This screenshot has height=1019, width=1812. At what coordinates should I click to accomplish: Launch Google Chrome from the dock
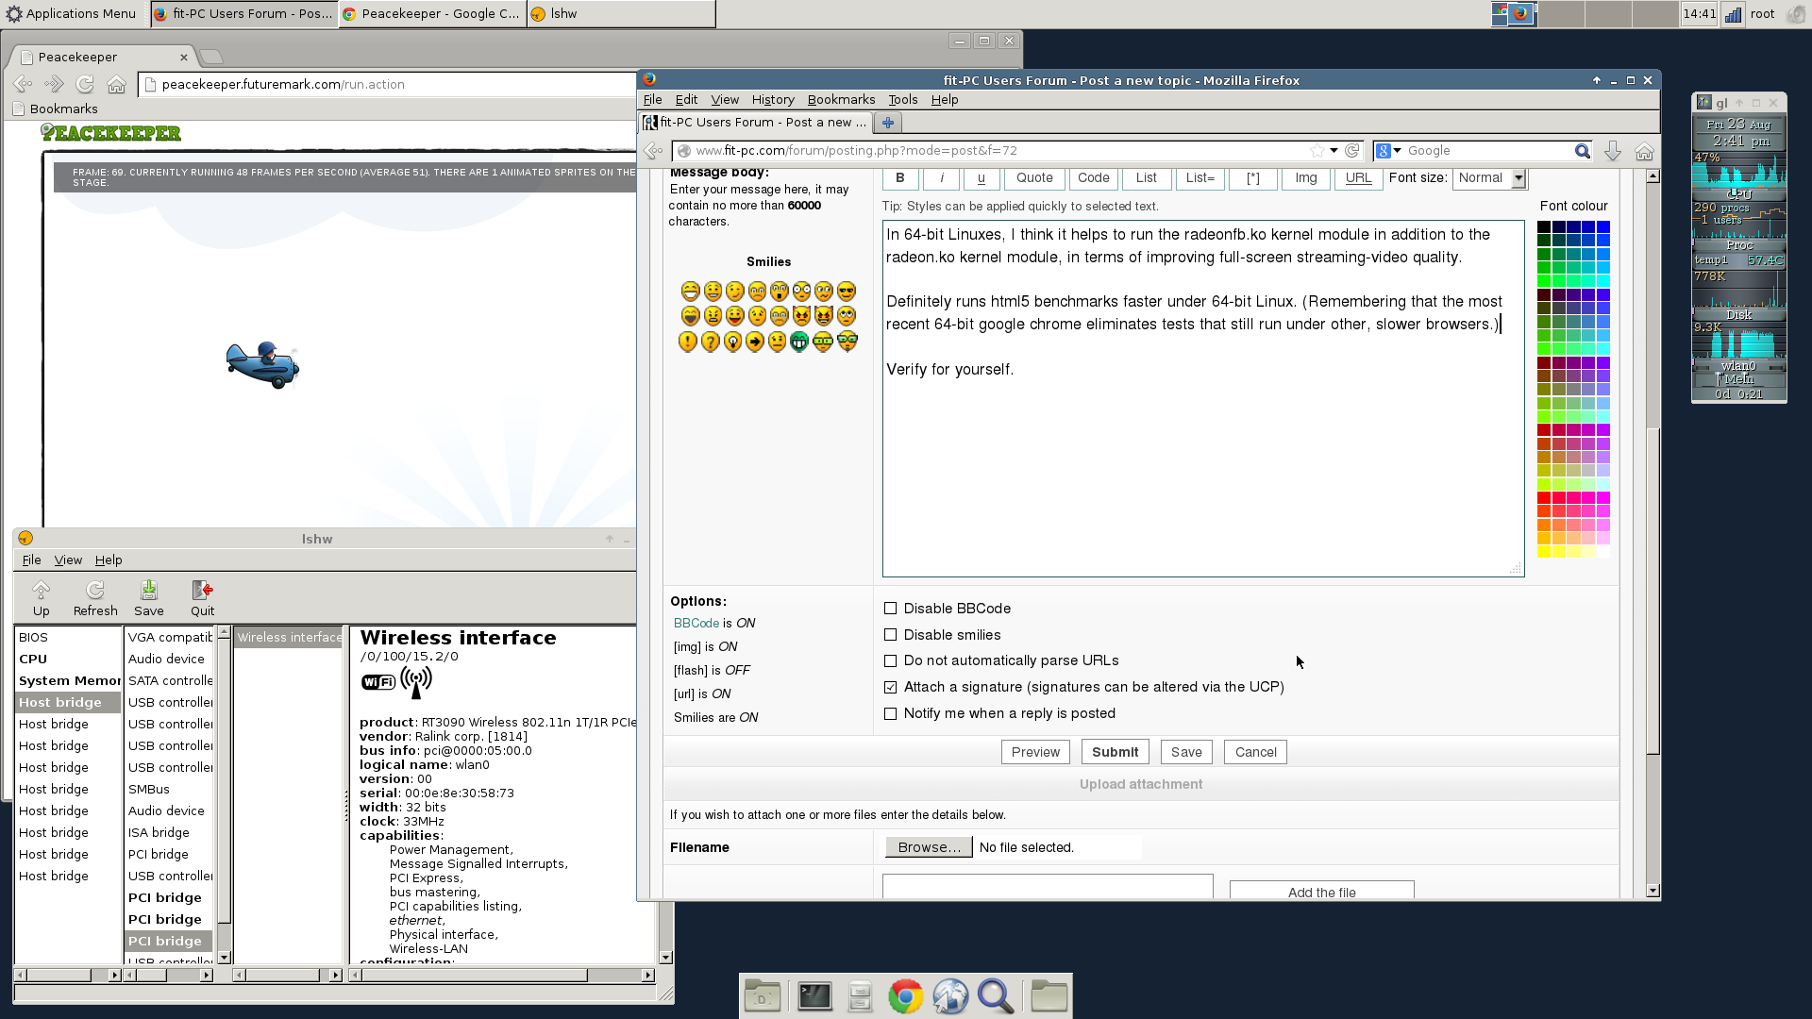(905, 996)
